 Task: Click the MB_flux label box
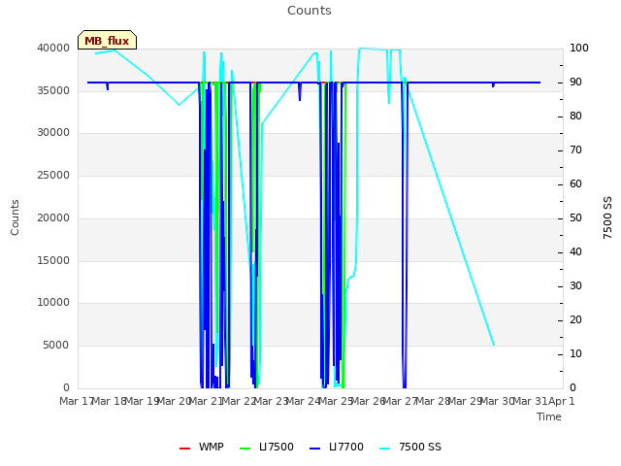point(107,40)
